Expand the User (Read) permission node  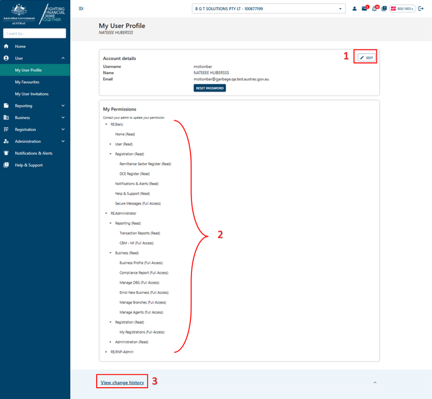tap(111, 144)
